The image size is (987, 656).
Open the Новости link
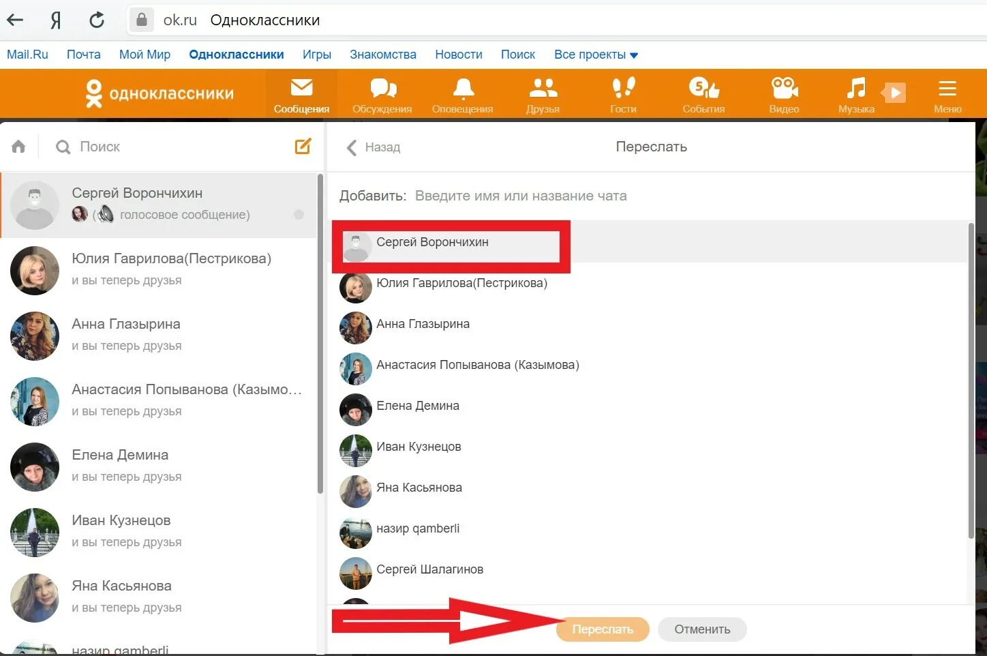point(459,55)
